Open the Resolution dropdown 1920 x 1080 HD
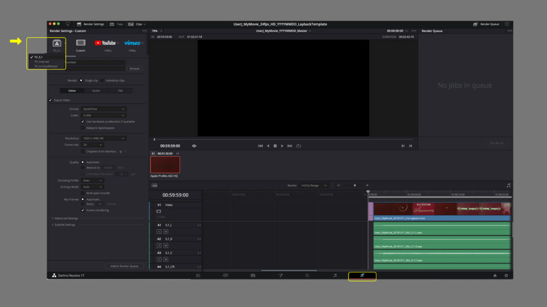 point(103,139)
